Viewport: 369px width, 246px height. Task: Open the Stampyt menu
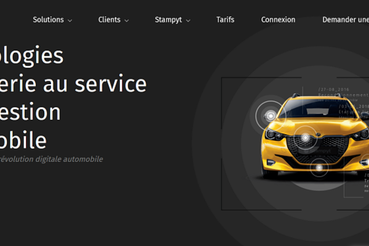(x=169, y=20)
